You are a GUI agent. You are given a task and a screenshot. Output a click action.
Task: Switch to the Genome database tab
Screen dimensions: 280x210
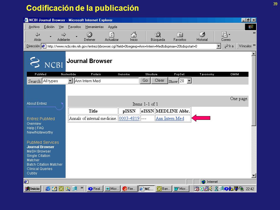click(x=124, y=74)
